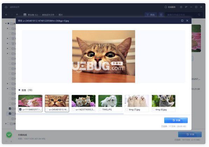Open 新加卷 (G:) in the breadcrumb
The image size is (209, 147).
tap(33, 15)
